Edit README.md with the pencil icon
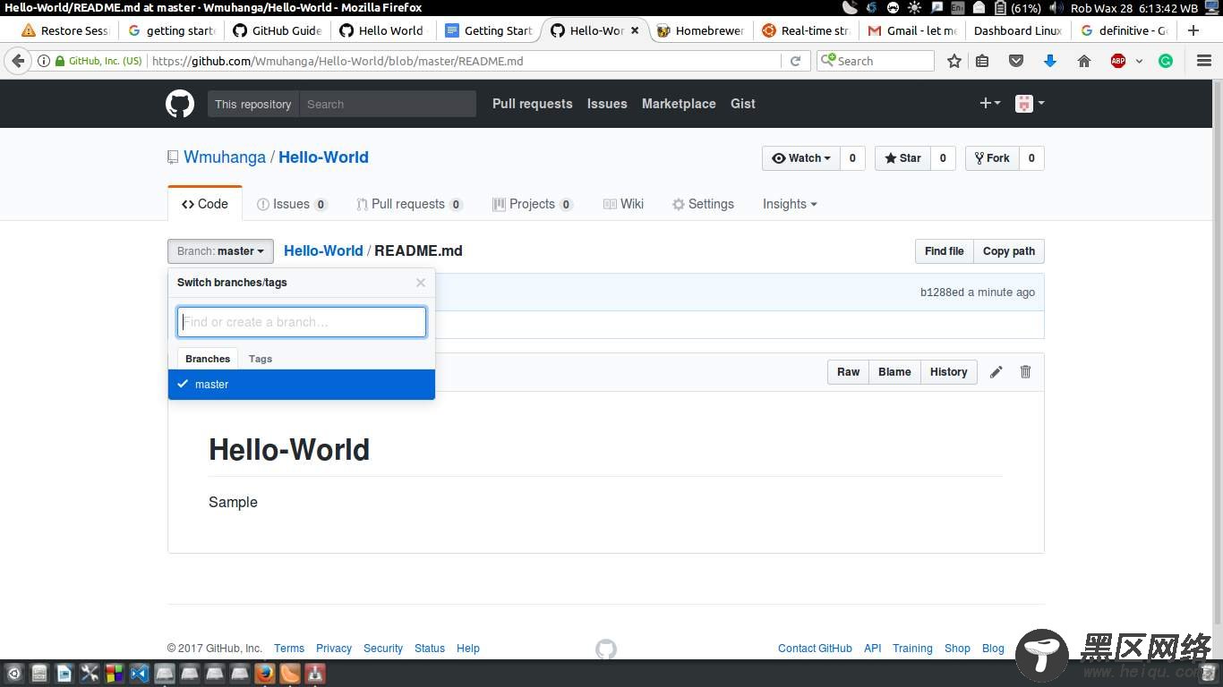The image size is (1223, 687). pos(996,372)
